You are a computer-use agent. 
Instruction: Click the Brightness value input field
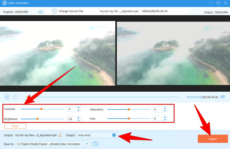[72, 119]
